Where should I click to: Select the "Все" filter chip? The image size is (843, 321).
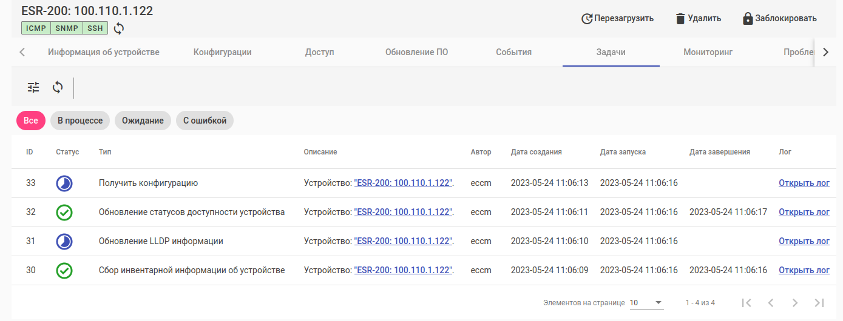click(x=31, y=121)
